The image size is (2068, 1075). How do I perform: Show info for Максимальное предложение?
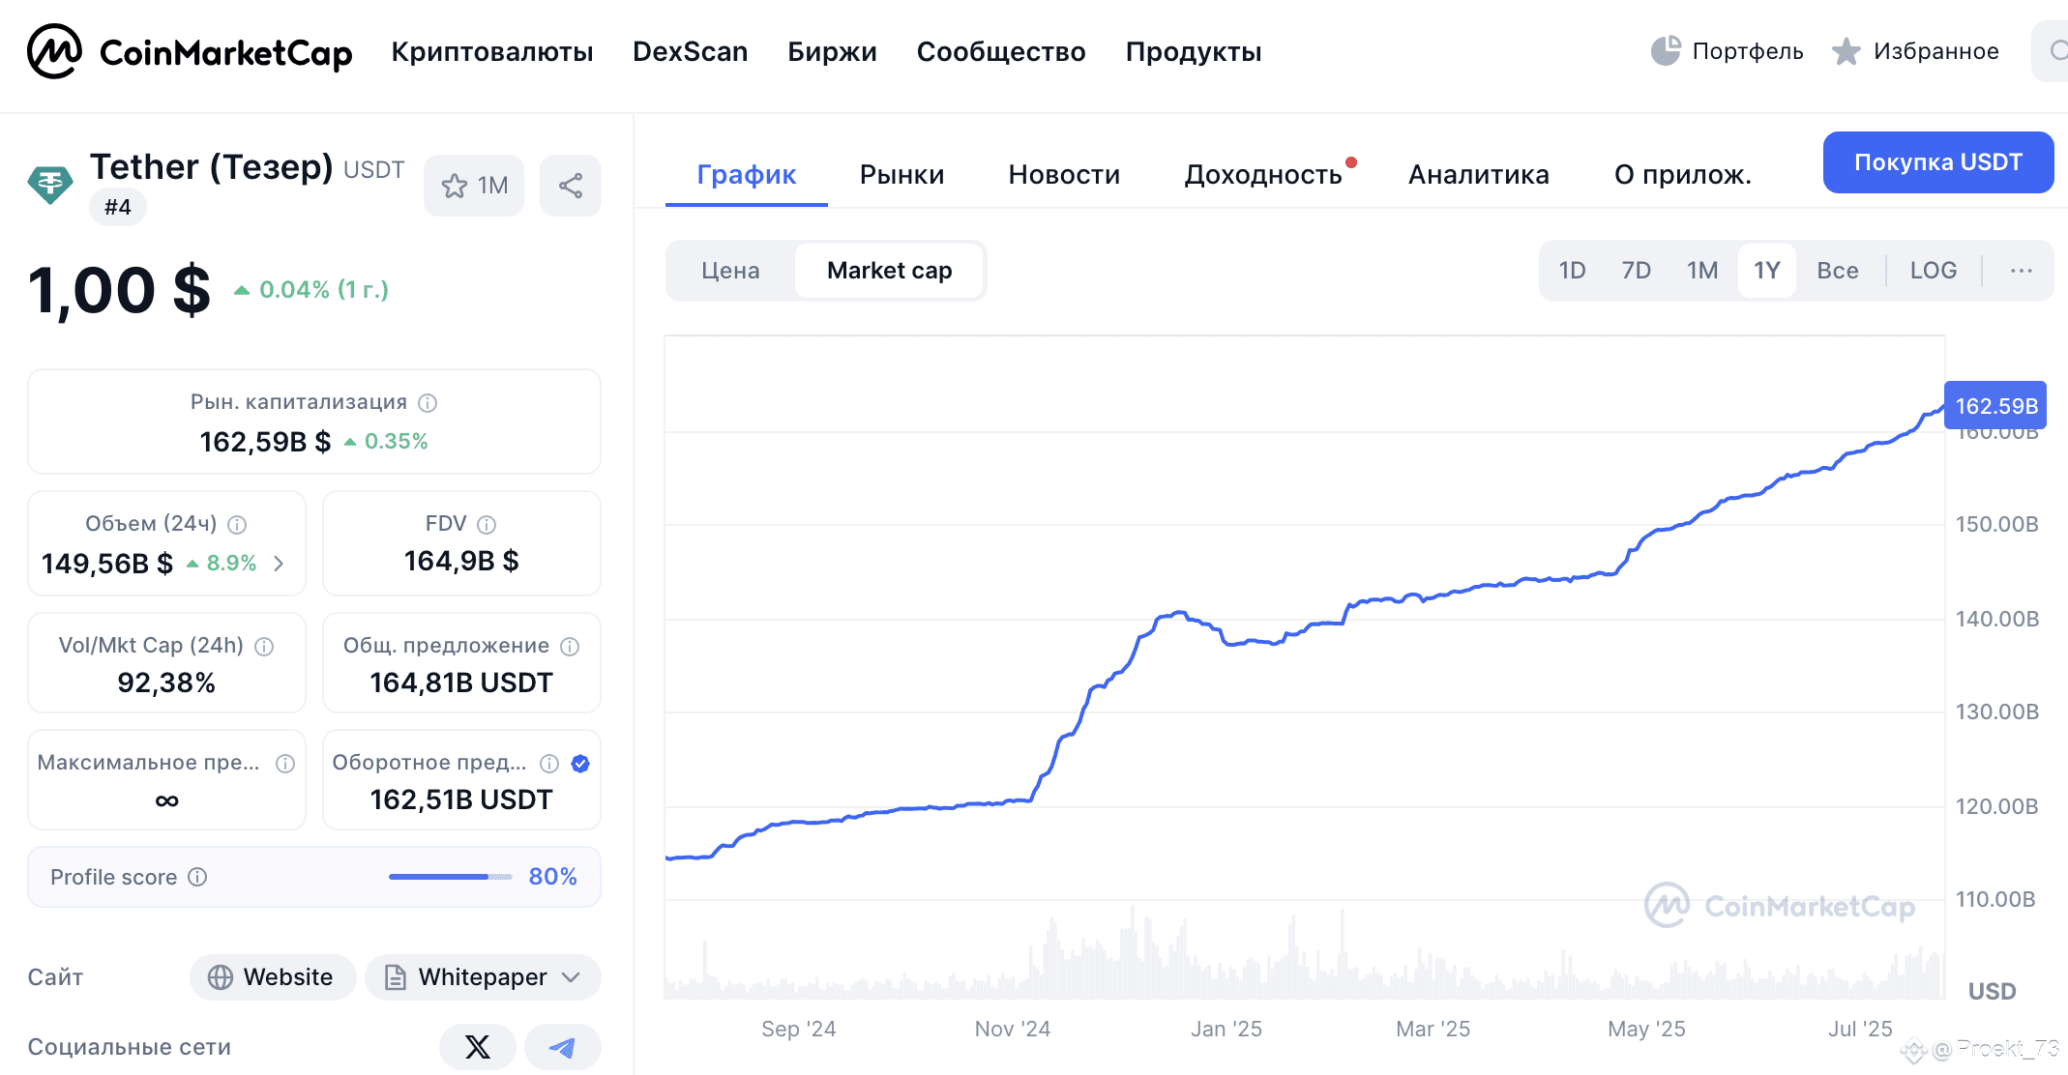tap(285, 763)
